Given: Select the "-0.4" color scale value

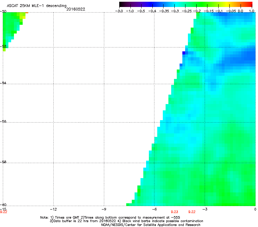Looking at the screenshot, I should 152,11.
